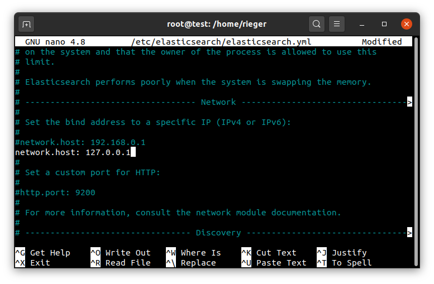The width and height of the screenshot is (434, 284).
Task: Click the ^J Justify shortcut
Action: point(341,252)
